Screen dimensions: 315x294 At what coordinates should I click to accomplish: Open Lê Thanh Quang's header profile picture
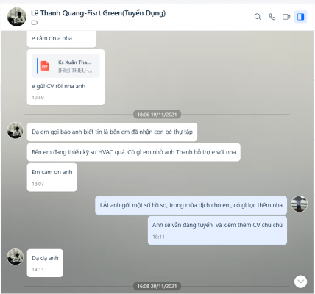tap(17, 17)
